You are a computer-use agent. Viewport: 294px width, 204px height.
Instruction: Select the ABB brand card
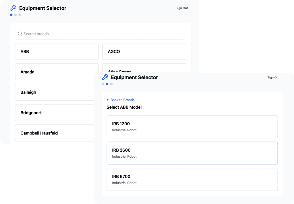tap(57, 52)
